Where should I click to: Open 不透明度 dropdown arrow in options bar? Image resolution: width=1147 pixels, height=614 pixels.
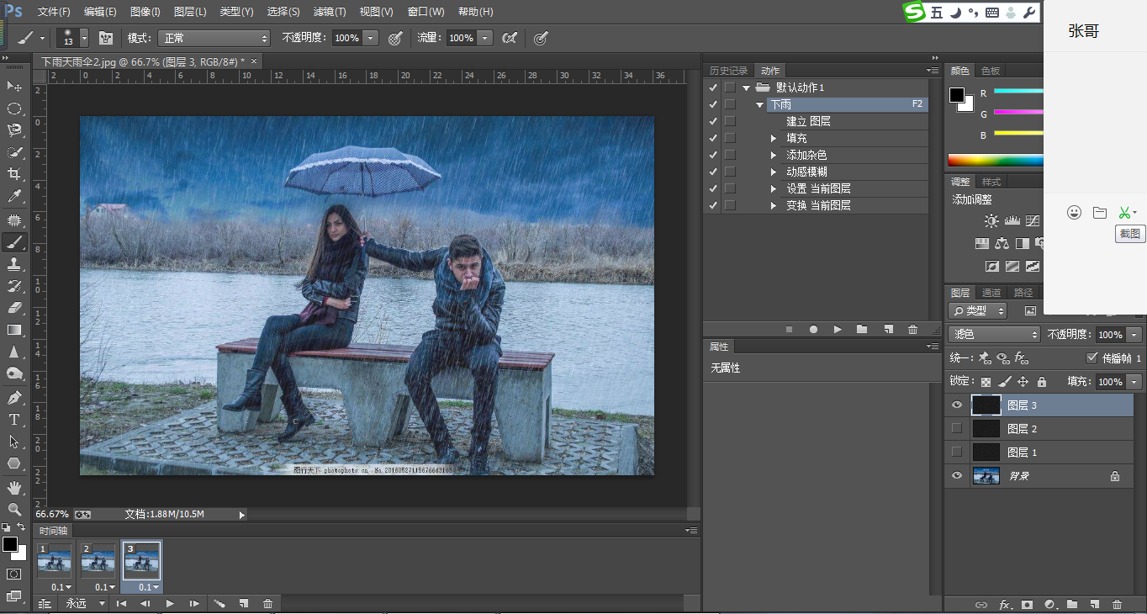pos(370,38)
